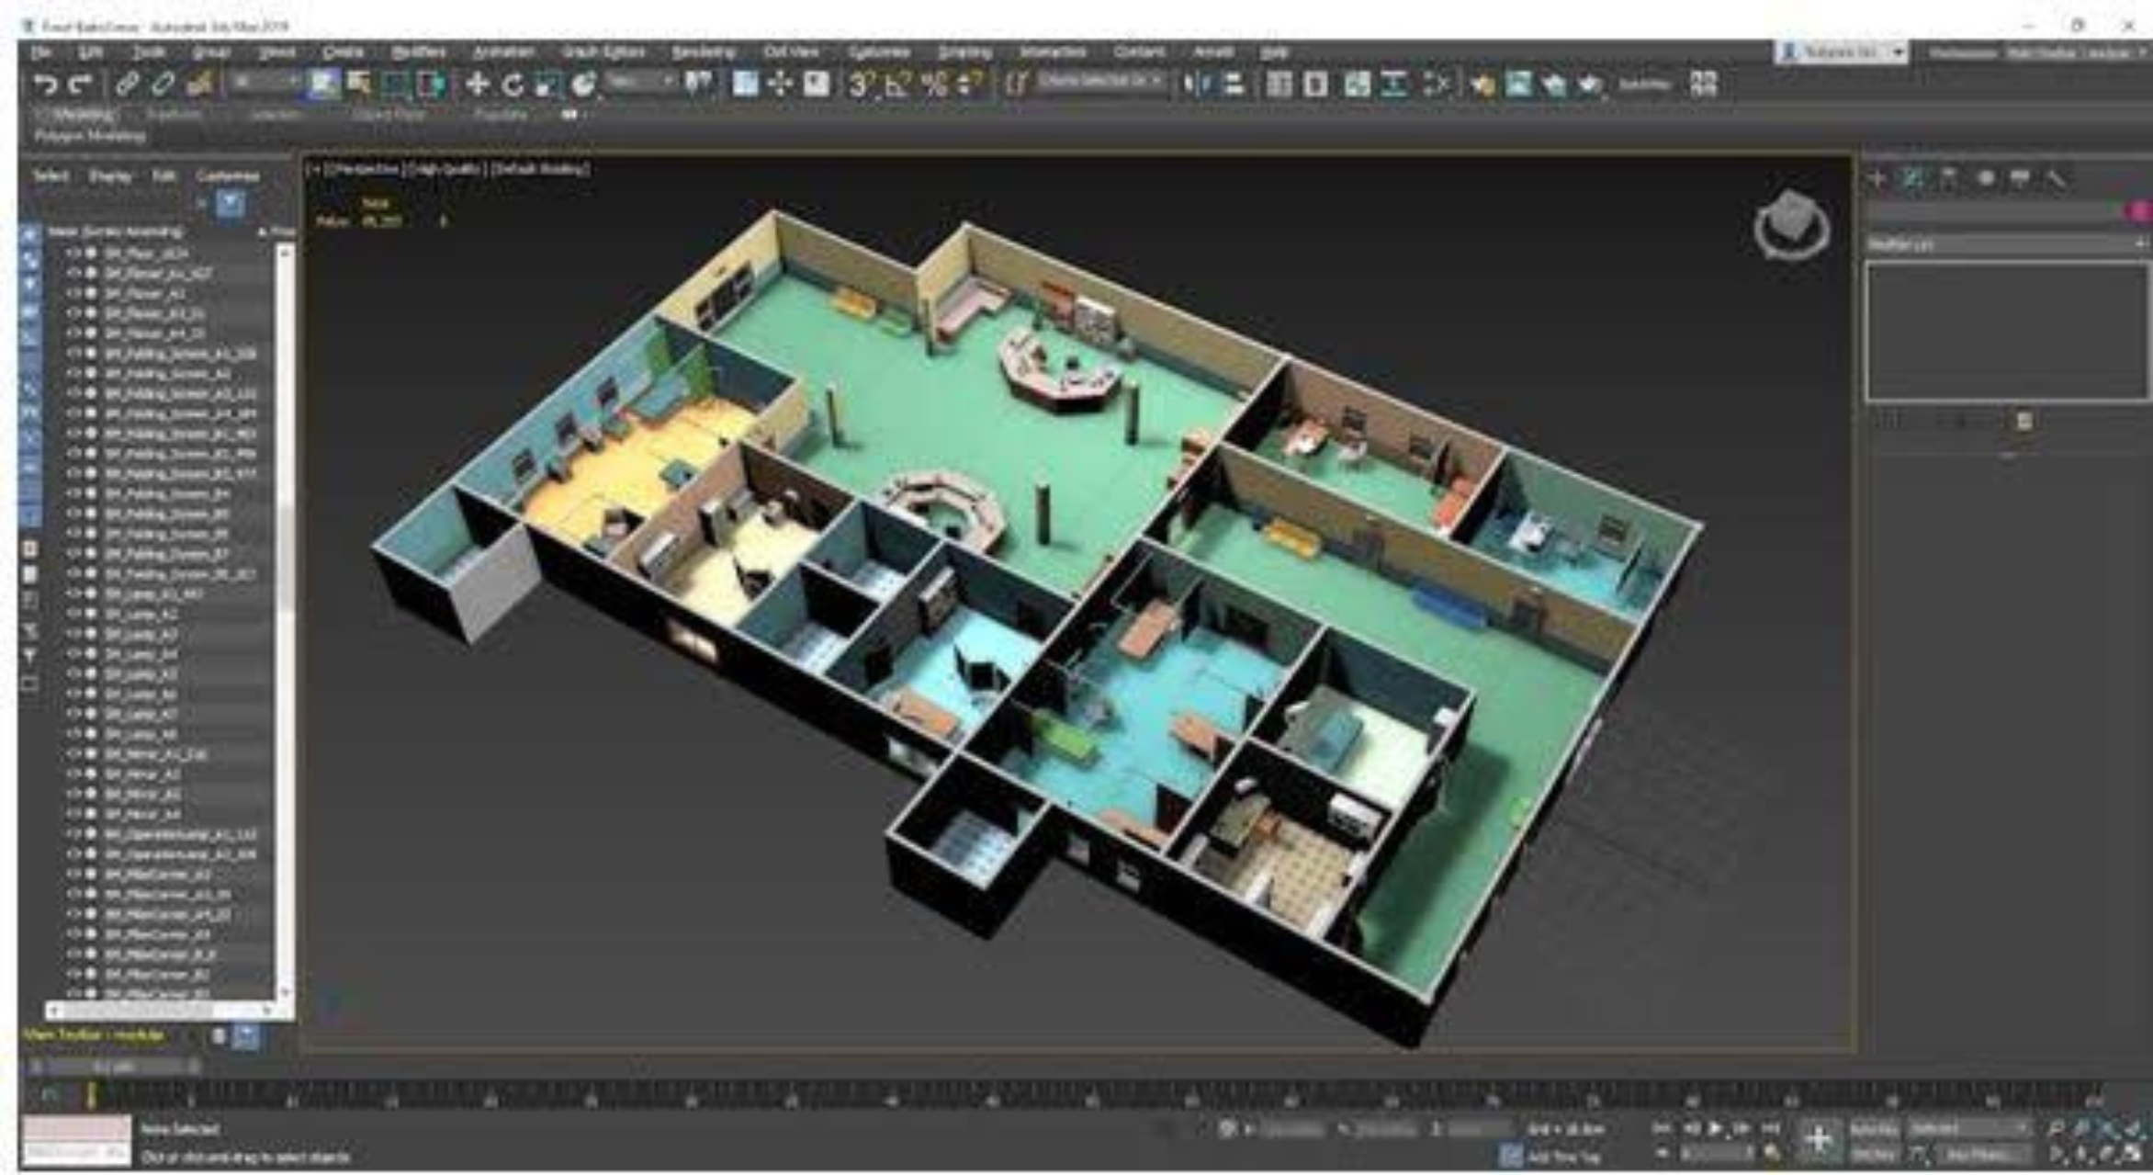
Task: Toggle Window/Crossing selection mode
Action: pyautogui.click(x=431, y=85)
